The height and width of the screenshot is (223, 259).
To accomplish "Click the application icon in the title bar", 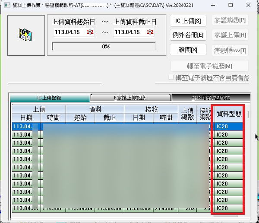I will pos(5,5).
